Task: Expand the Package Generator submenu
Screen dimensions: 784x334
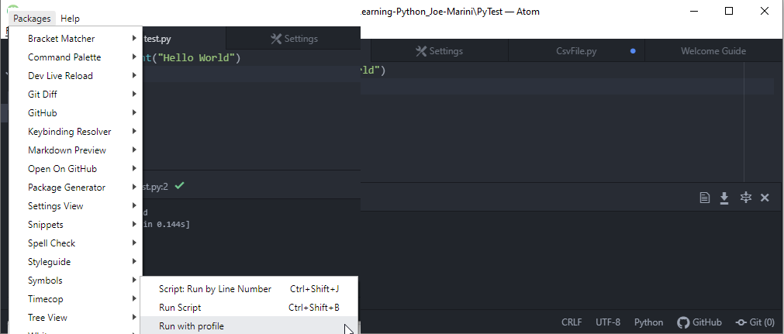Action: pos(75,187)
